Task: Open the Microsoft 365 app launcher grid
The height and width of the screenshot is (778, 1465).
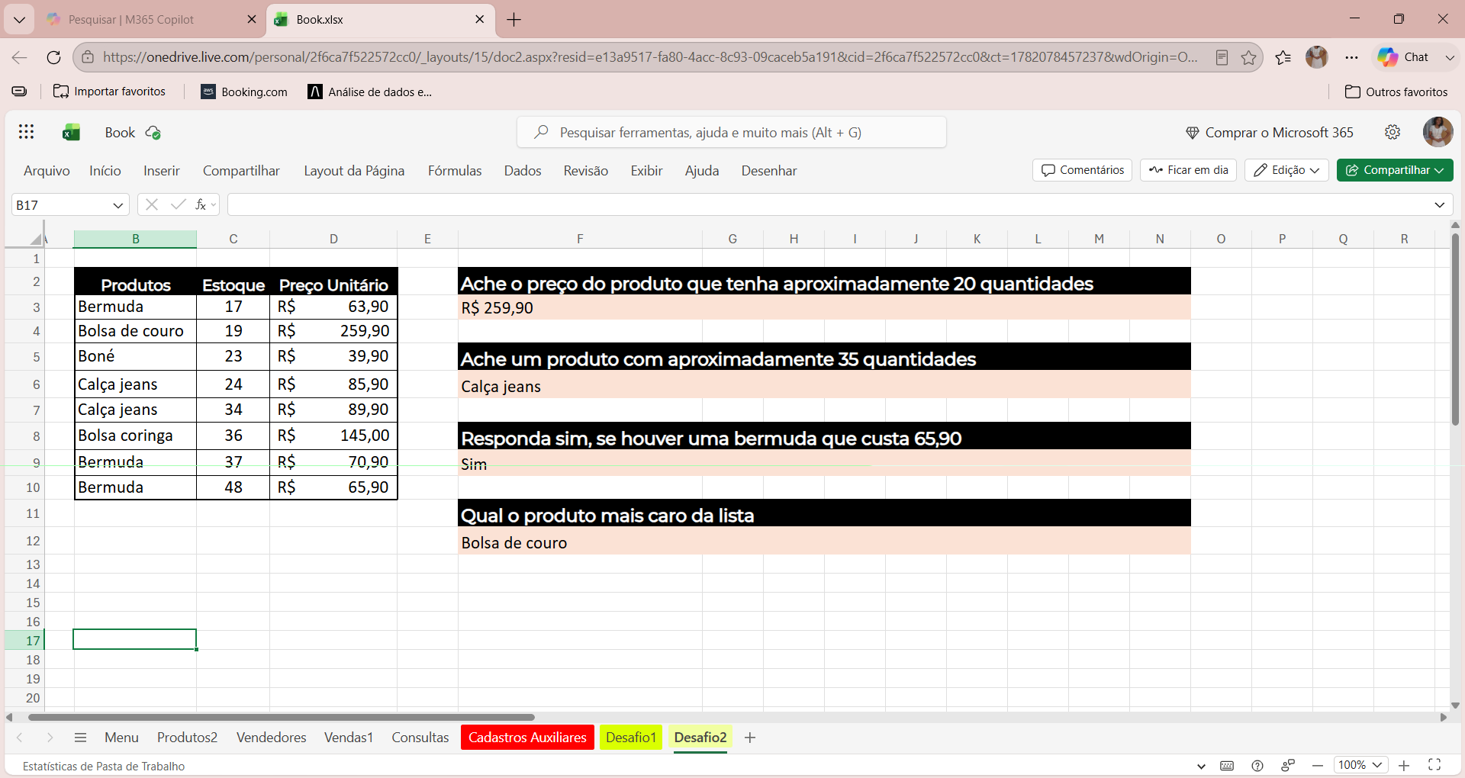Action: pos(26,132)
